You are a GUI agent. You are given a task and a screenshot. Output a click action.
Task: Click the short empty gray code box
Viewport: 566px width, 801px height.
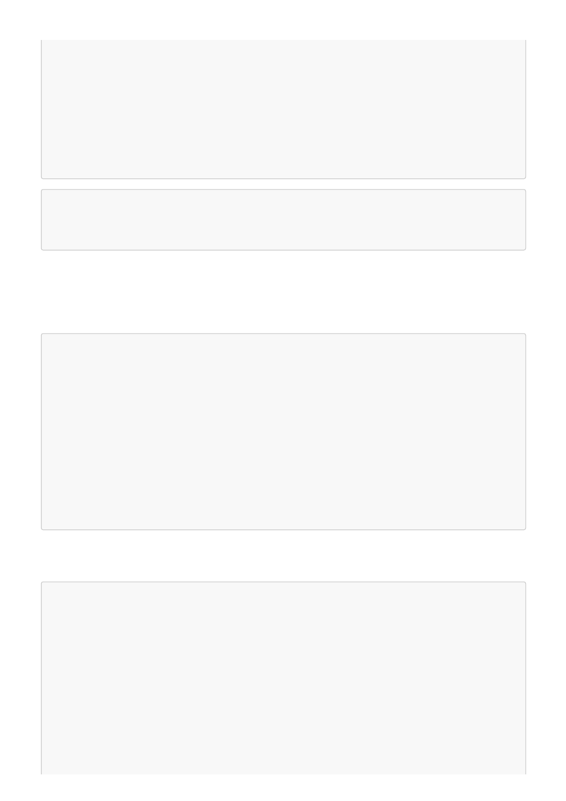283,220
